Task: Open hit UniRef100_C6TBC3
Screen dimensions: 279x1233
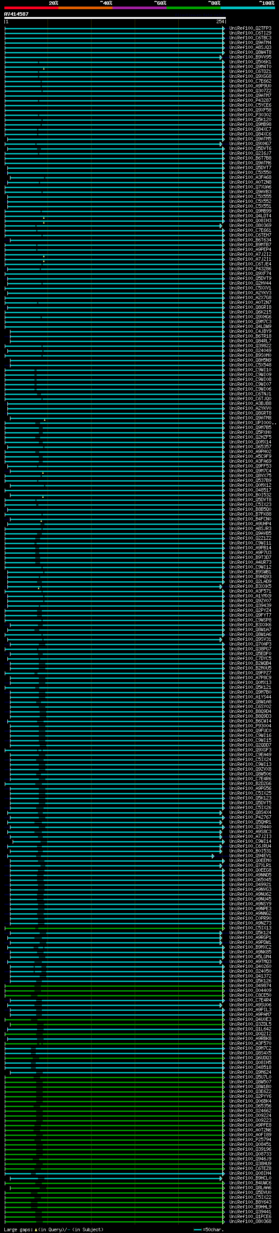Action: (250, 38)
